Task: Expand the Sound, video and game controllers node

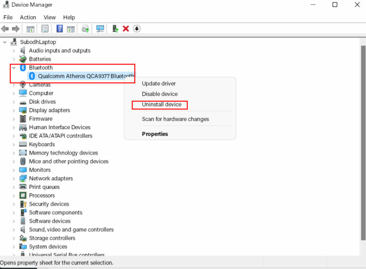Action: [x=14, y=229]
